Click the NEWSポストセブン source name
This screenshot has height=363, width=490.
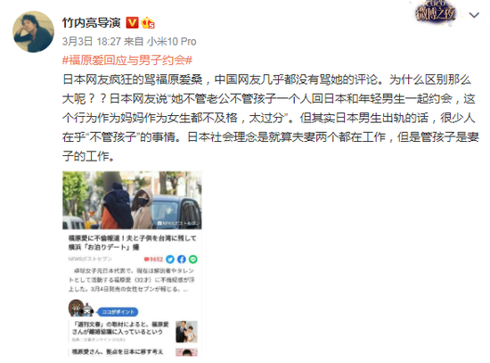click(x=90, y=260)
